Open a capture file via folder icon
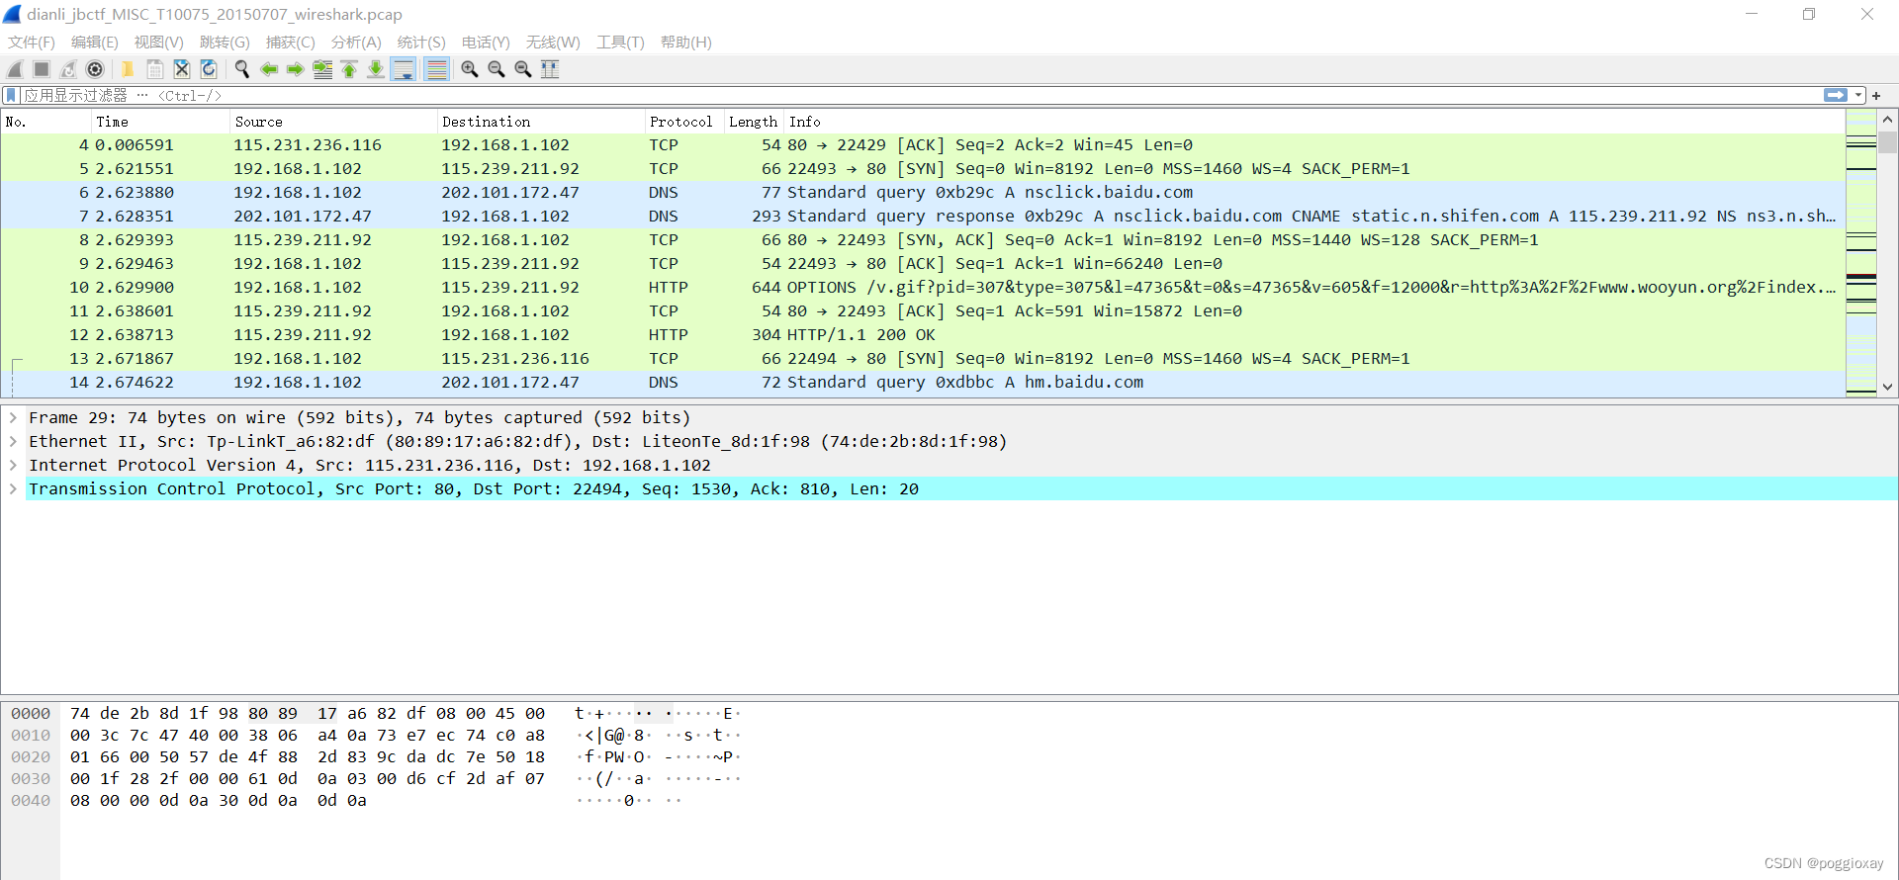The width and height of the screenshot is (1899, 880). (128, 69)
